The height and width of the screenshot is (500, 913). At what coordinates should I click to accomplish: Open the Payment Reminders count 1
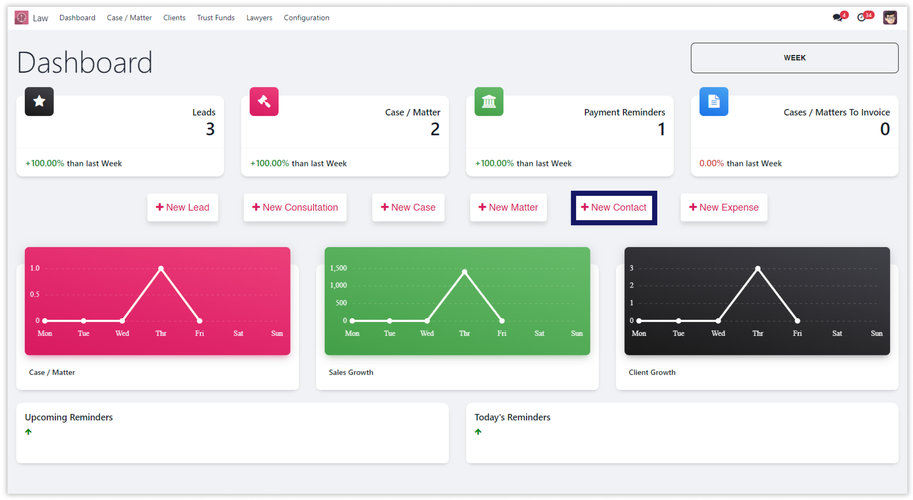[x=661, y=129]
